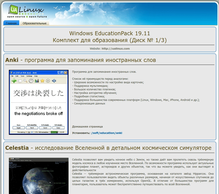Click Settings menu in Anki screenshot
The image size is (219, 194).
coord(29,76)
